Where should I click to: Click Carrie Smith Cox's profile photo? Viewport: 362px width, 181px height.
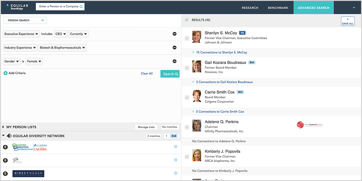pyautogui.click(x=197, y=96)
